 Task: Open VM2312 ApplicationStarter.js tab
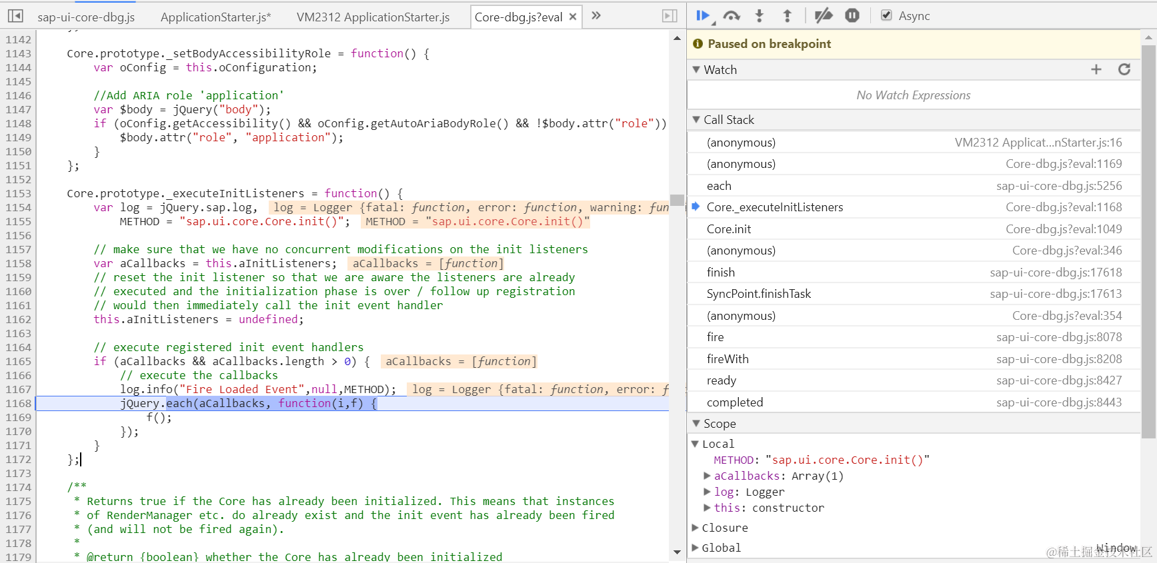[x=373, y=17]
